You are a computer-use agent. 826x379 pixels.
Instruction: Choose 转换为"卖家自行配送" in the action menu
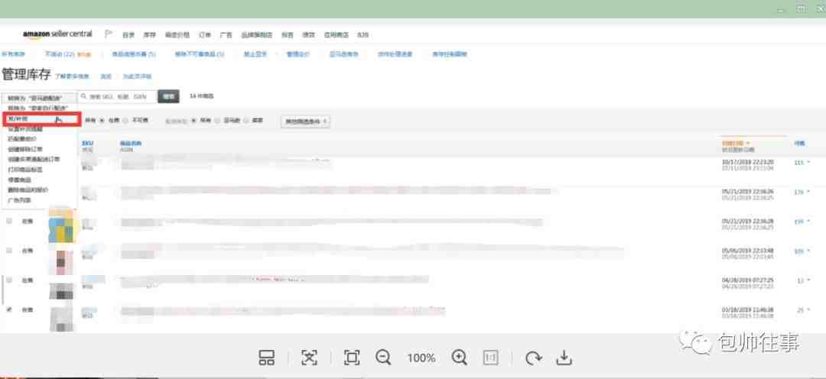(38, 108)
